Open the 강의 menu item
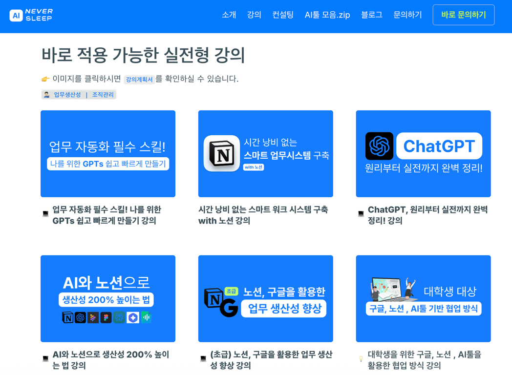The height and width of the screenshot is (375, 512). pos(254,15)
